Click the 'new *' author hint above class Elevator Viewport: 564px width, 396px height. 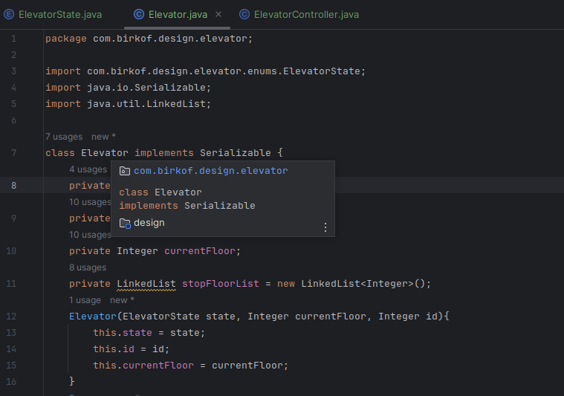[x=103, y=137]
